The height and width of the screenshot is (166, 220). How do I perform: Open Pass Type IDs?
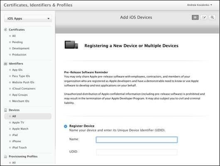click(21, 76)
